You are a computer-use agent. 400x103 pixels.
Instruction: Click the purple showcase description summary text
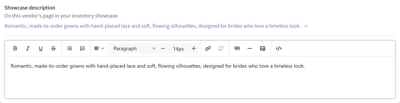click(x=152, y=26)
